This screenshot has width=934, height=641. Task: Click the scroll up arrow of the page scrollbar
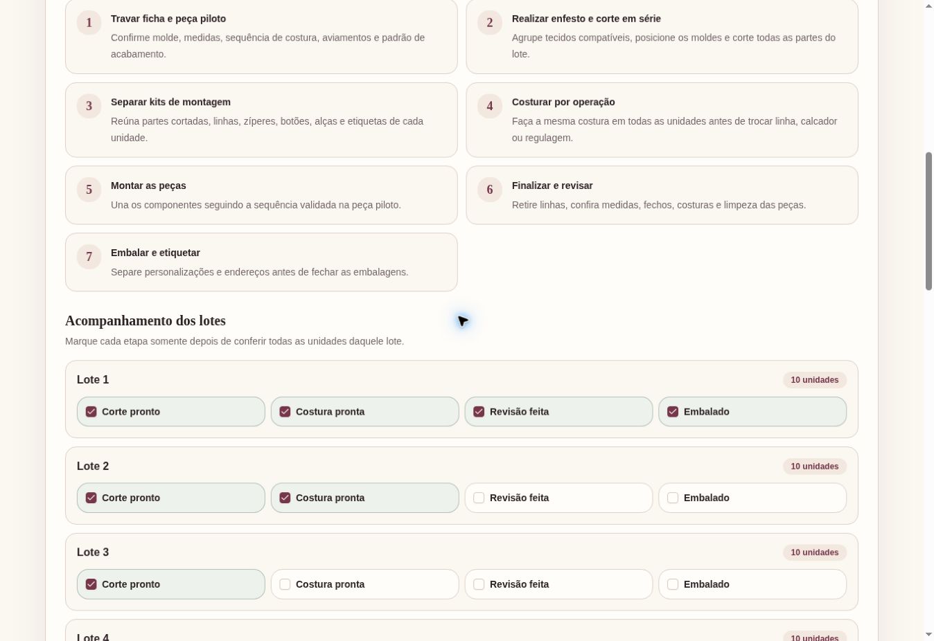(x=928, y=6)
